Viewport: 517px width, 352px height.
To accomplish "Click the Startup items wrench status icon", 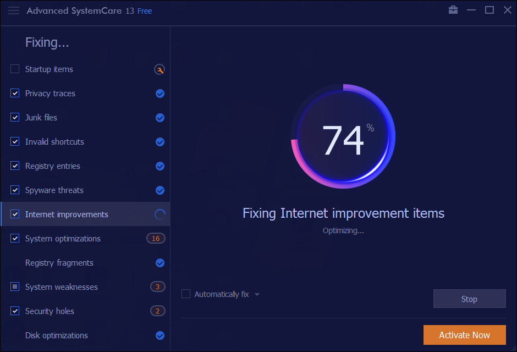I will [159, 69].
